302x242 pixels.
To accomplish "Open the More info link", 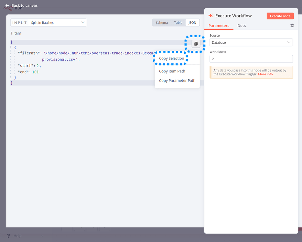I will pos(265,74).
